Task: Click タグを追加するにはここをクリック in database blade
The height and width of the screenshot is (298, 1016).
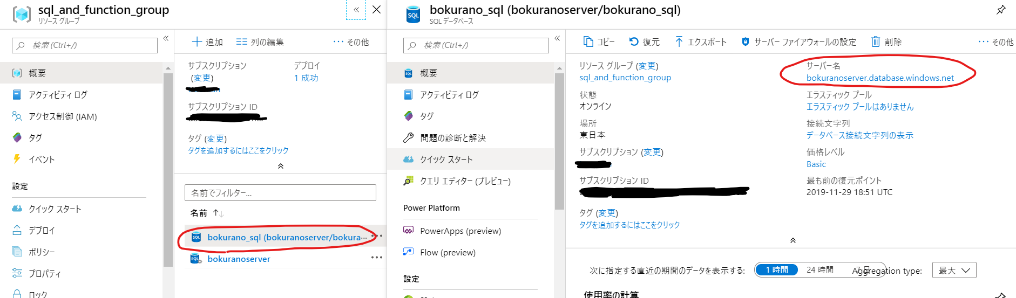Action: (629, 225)
